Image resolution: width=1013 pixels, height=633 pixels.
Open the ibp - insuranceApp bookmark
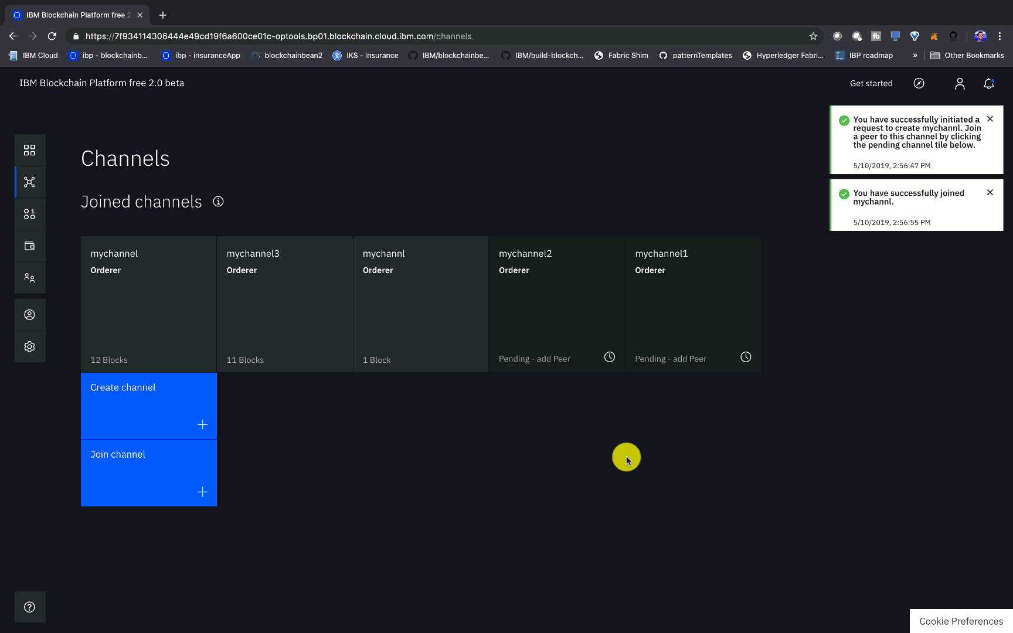coord(201,56)
